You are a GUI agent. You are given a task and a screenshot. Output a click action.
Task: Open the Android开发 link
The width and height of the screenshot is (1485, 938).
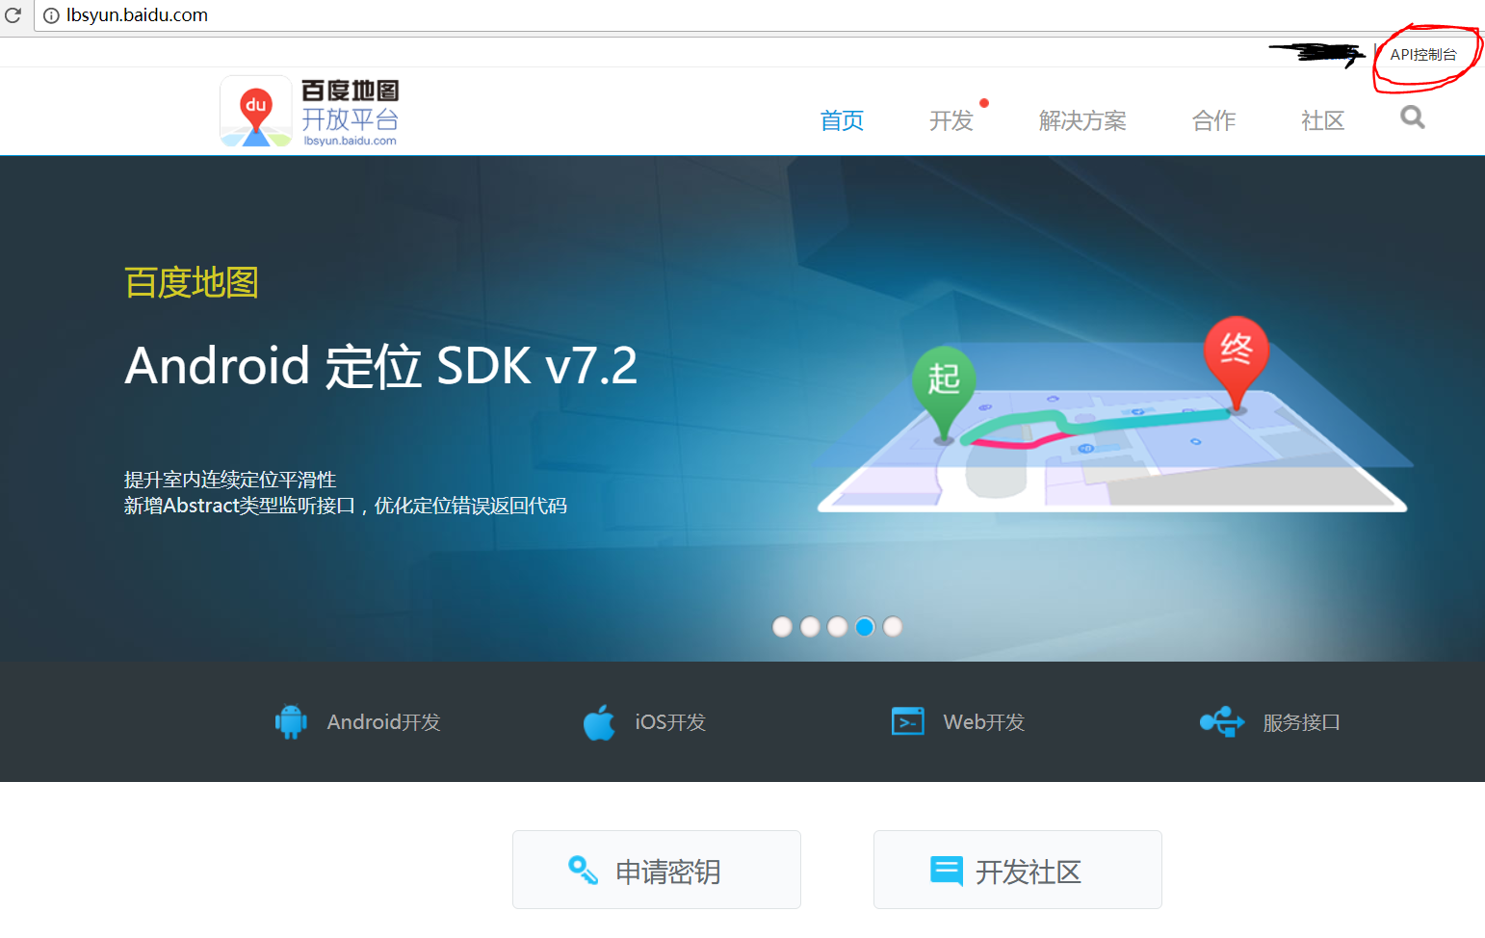383,722
